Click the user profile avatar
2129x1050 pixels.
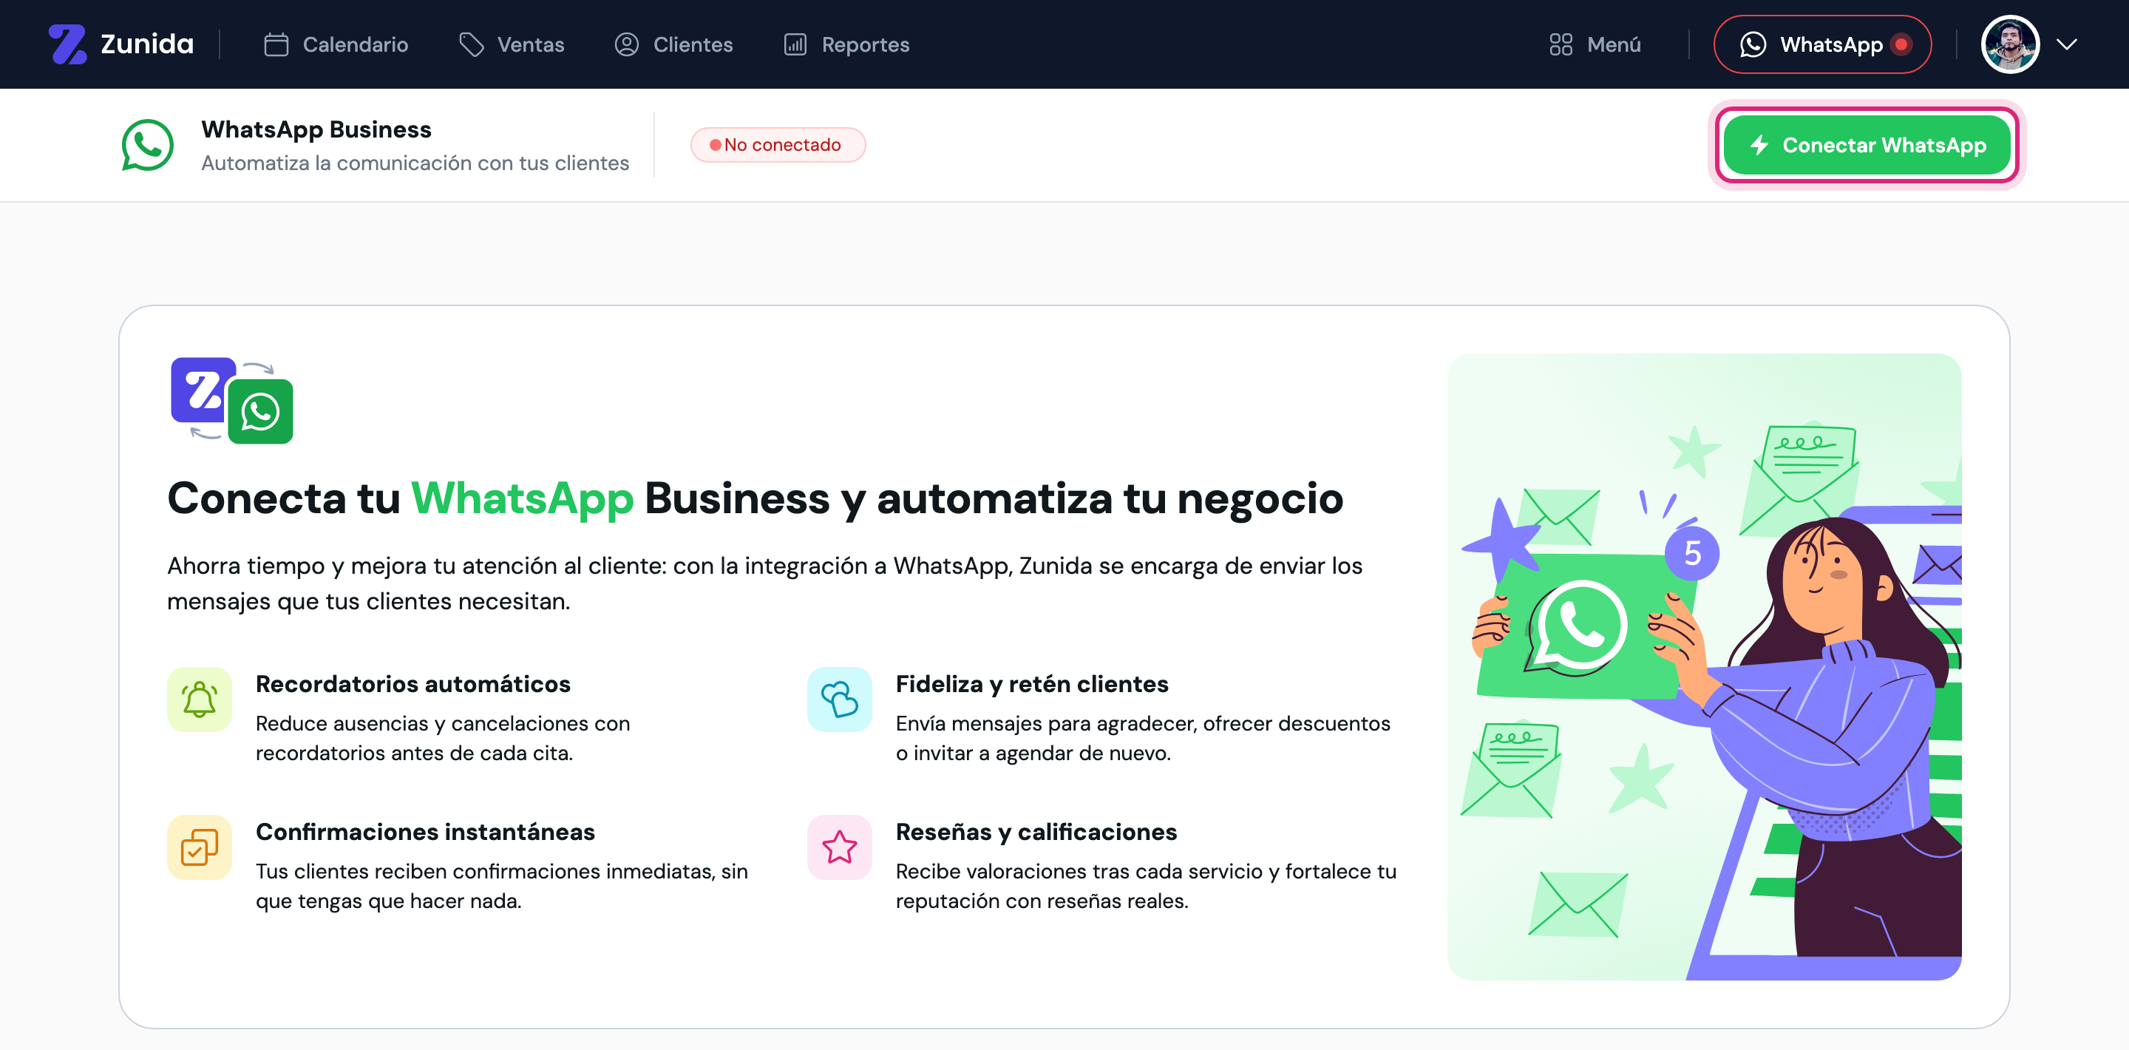2010,44
